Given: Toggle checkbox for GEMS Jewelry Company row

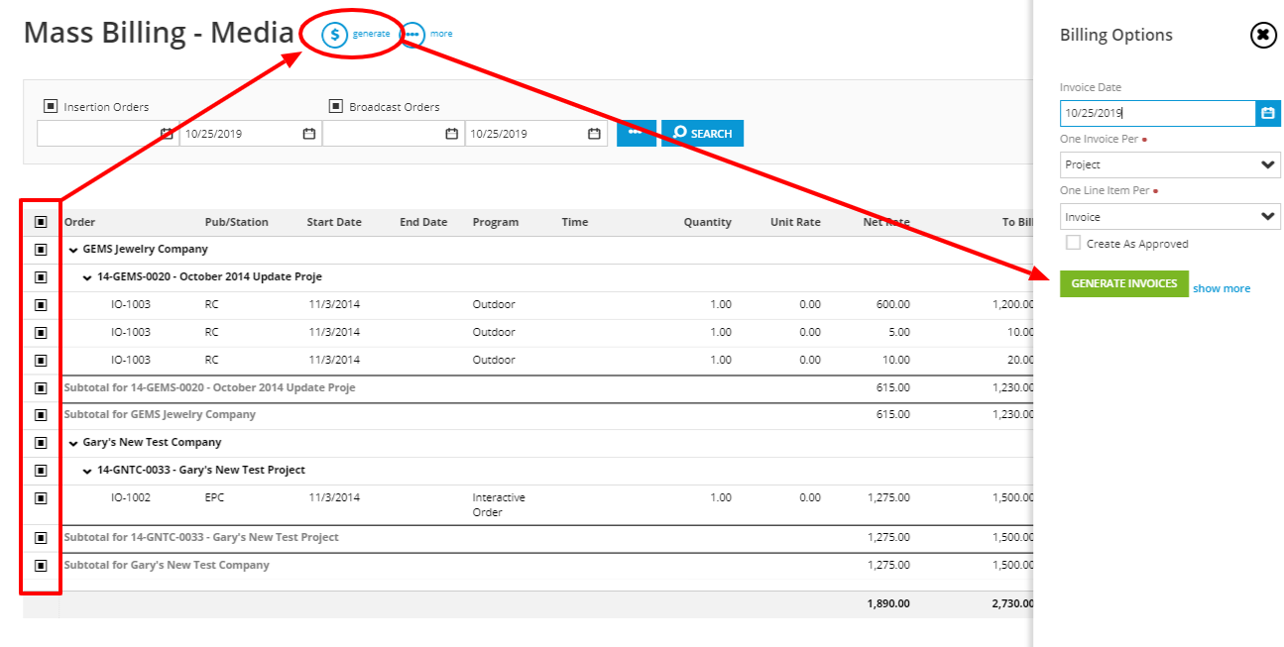Looking at the screenshot, I should 41,250.
